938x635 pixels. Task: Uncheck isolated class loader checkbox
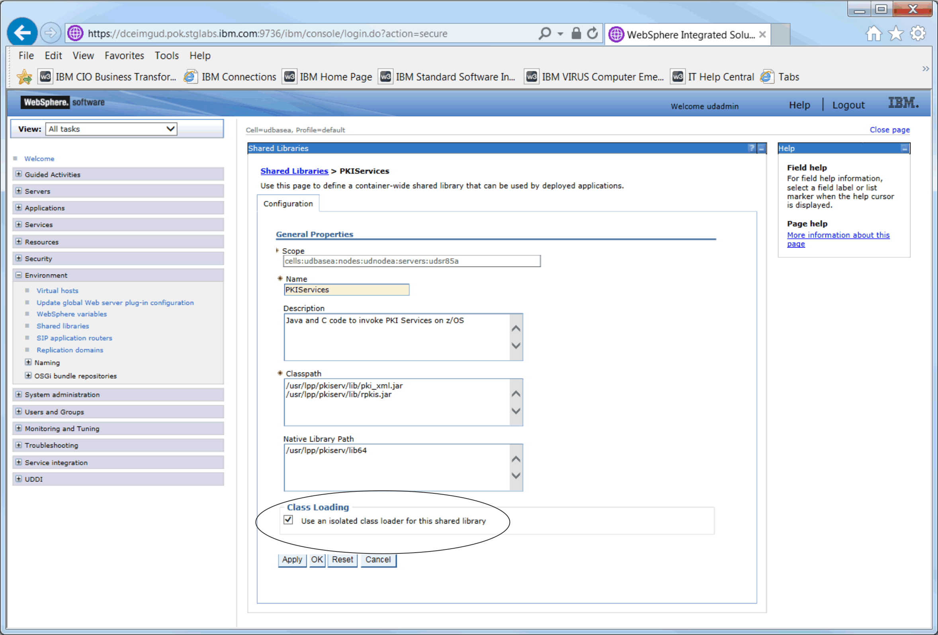(x=288, y=520)
